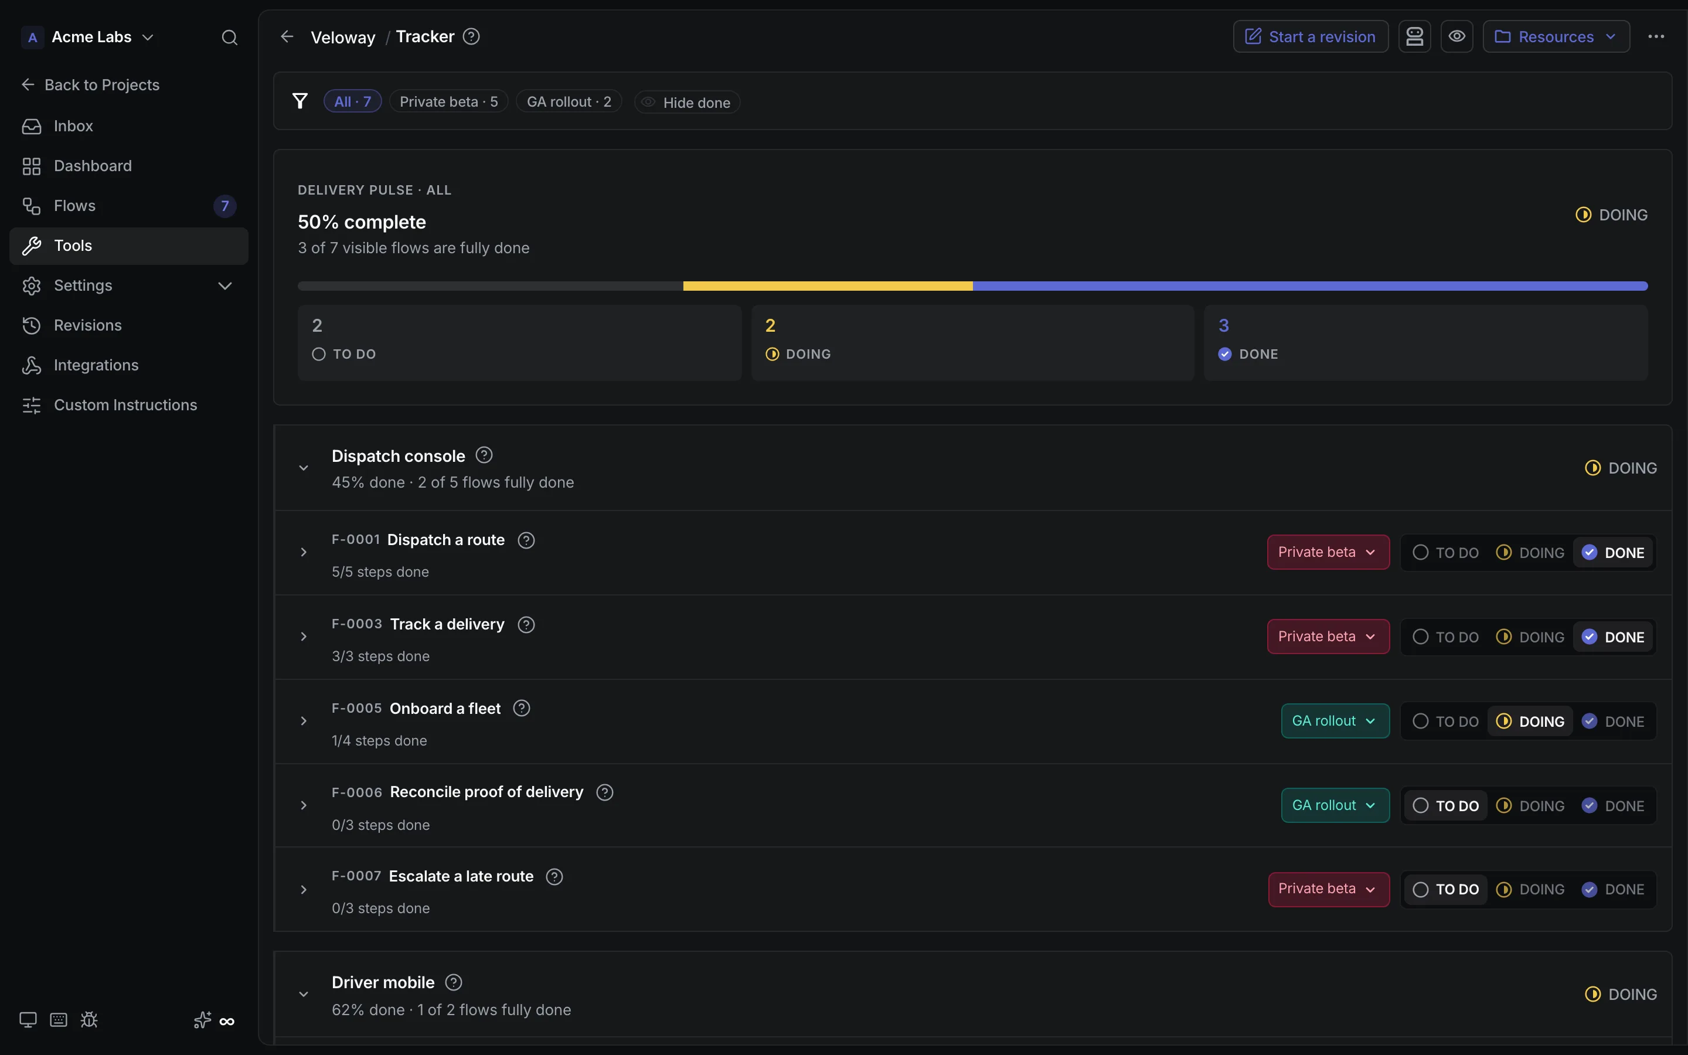Open Private beta dropdown on Dispatch a route
This screenshot has height=1055, width=1688.
[x=1328, y=552]
